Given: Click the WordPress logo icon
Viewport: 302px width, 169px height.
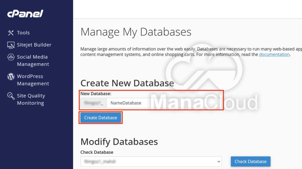Looking at the screenshot, I should (11, 77).
